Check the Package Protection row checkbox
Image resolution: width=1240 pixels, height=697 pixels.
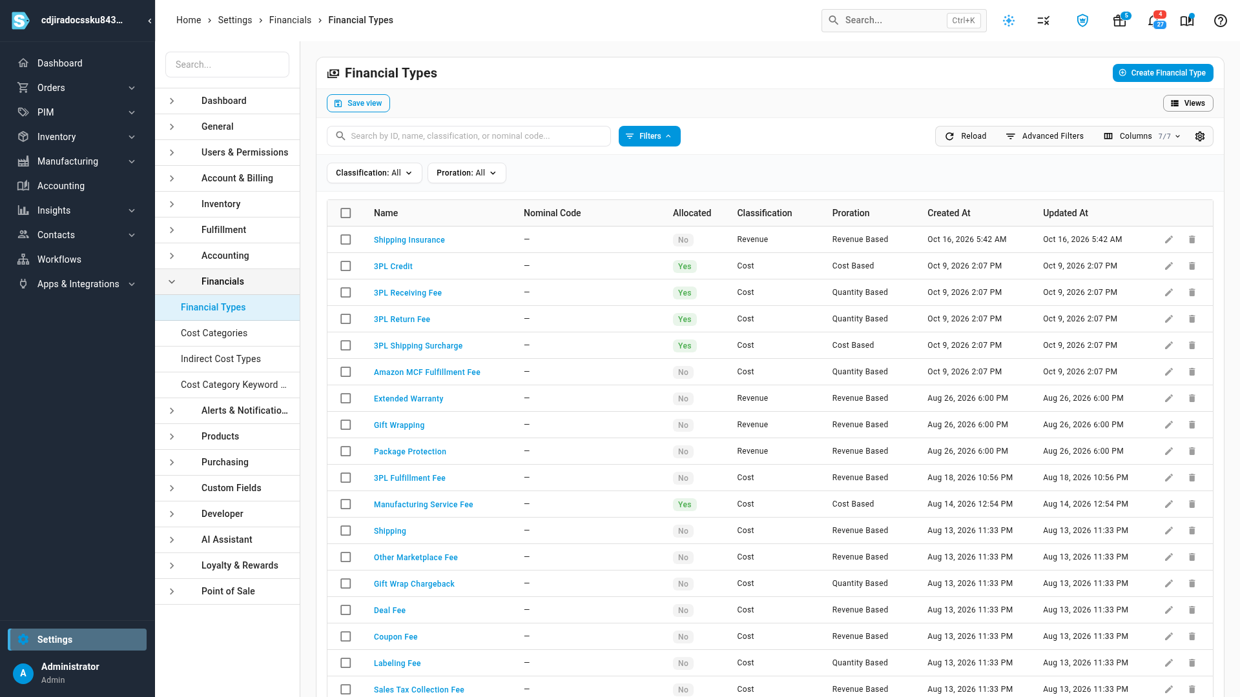click(346, 451)
